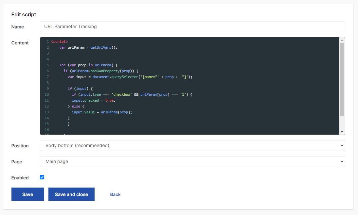Click 'if (input) {' on line 9
This screenshot has width=358, height=215.
[x=80, y=89]
